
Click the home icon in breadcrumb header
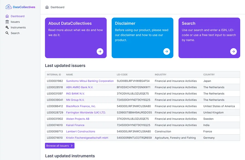[x=47, y=7]
